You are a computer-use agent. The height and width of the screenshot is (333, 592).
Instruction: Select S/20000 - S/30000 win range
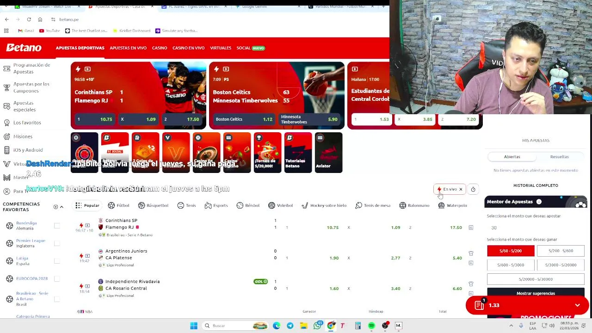click(x=536, y=279)
